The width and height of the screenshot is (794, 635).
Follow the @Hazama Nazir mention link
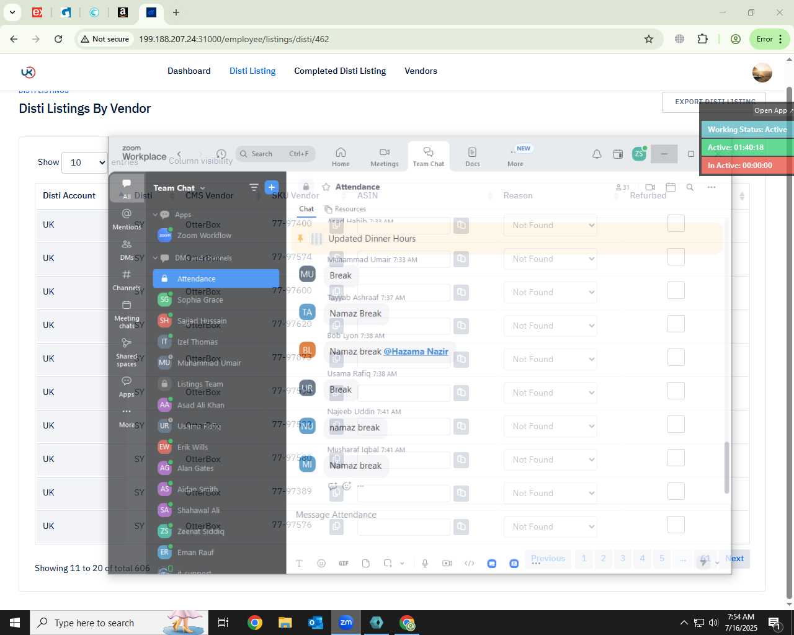[416, 351]
